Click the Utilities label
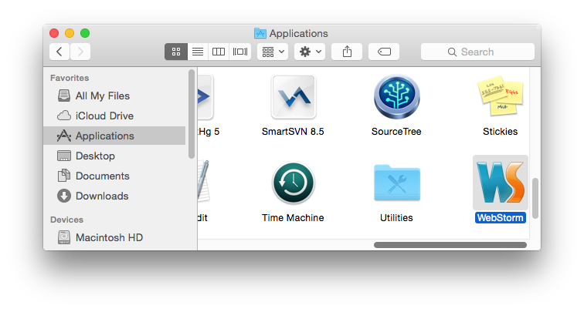Screen dimensions: 584x312 point(396,218)
